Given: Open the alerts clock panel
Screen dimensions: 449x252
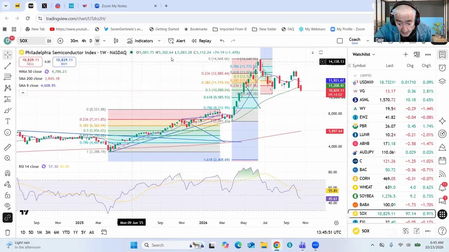Looking at the screenshot, I should pos(442,68).
